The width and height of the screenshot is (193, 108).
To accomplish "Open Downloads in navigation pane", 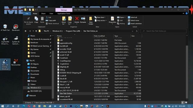I will point(35,74).
